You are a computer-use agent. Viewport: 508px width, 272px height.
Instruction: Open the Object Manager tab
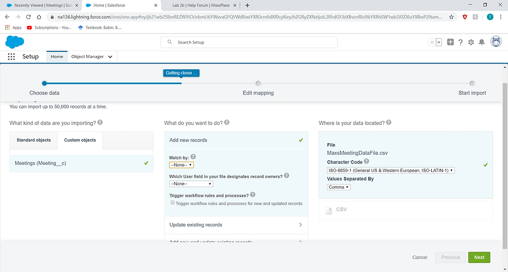coord(87,57)
